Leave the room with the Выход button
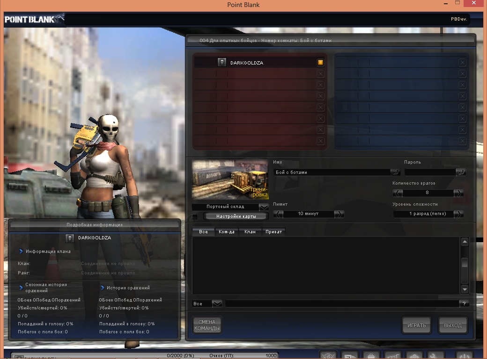487x359 pixels. (x=452, y=325)
